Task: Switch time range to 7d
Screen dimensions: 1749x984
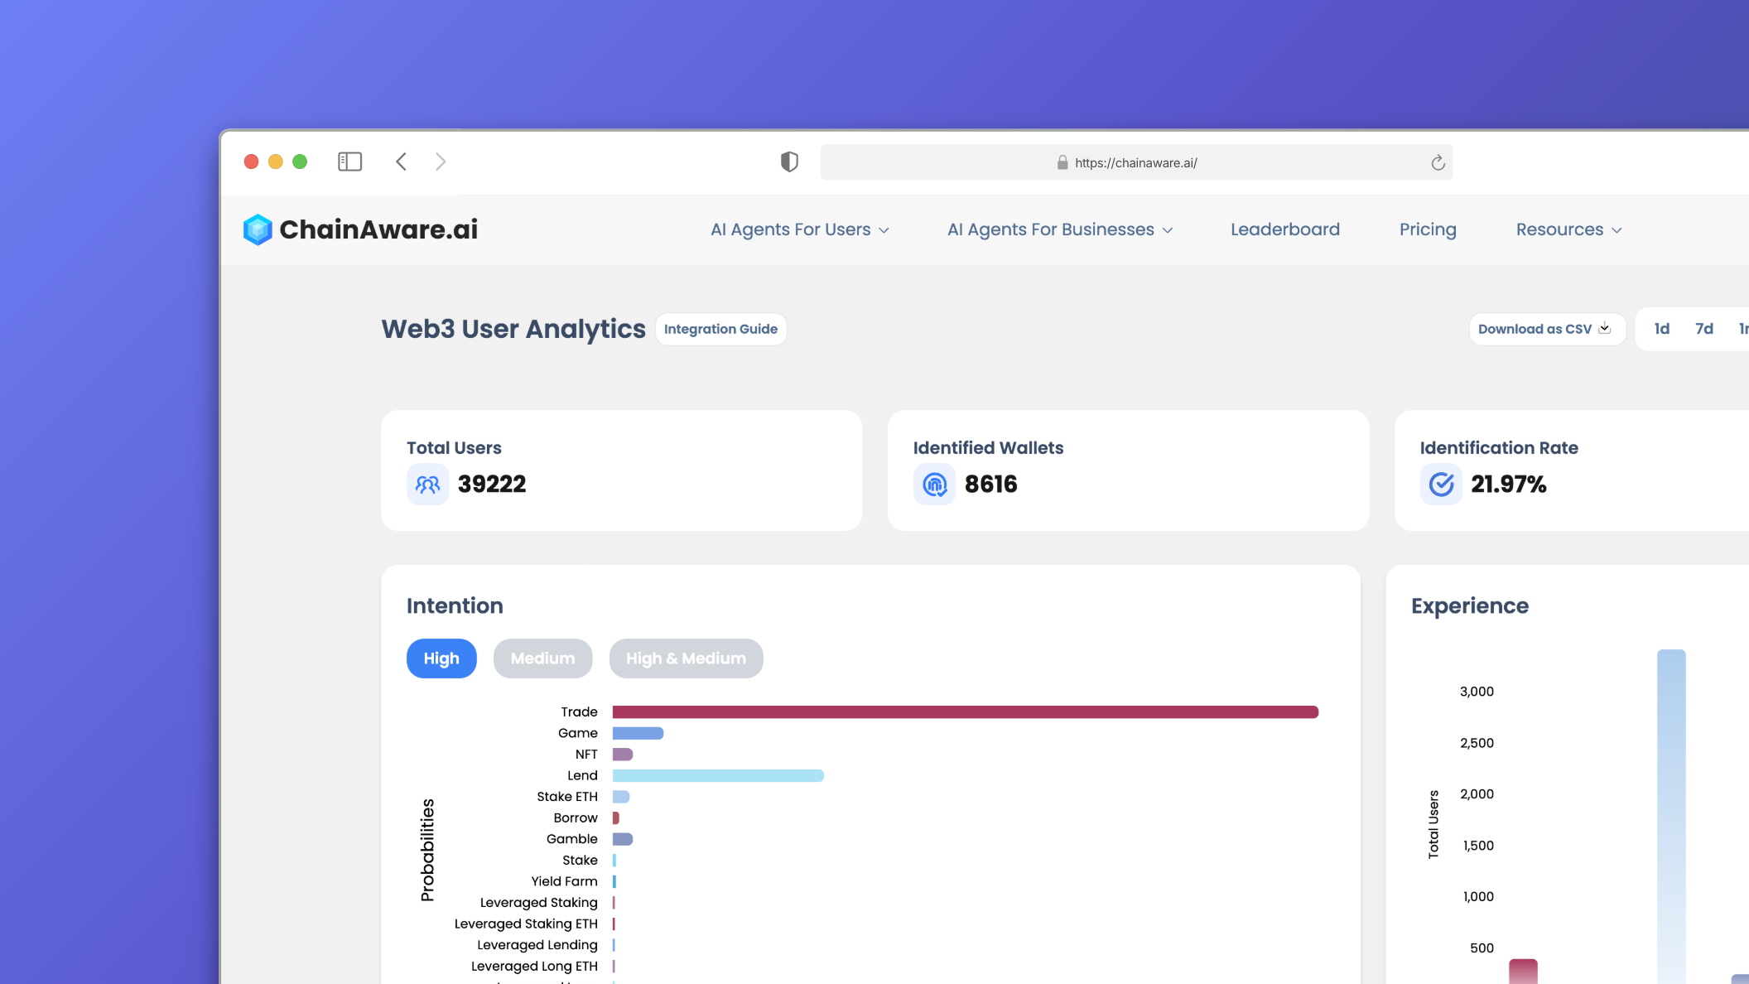Action: pos(1704,329)
